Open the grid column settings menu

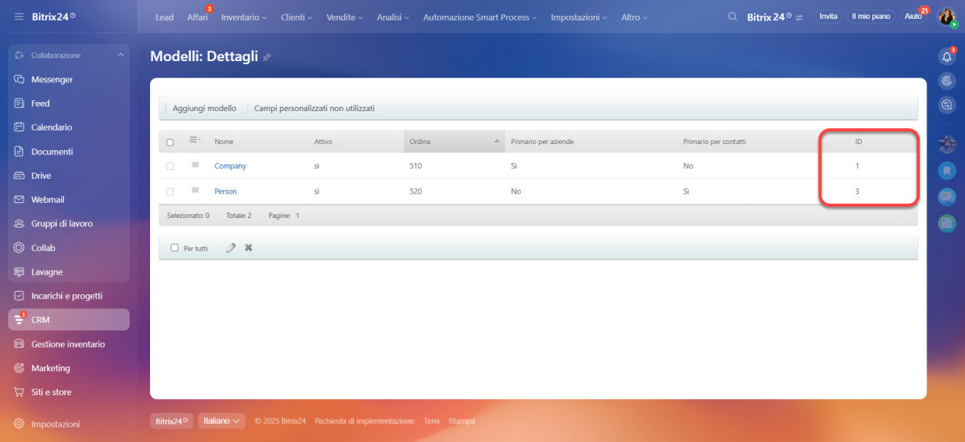pyautogui.click(x=195, y=140)
